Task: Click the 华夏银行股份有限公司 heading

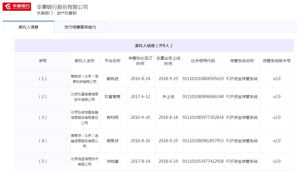Action: point(62,7)
